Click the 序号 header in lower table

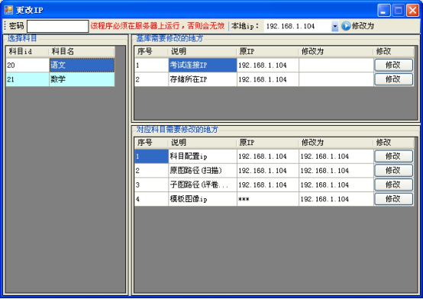coord(151,143)
